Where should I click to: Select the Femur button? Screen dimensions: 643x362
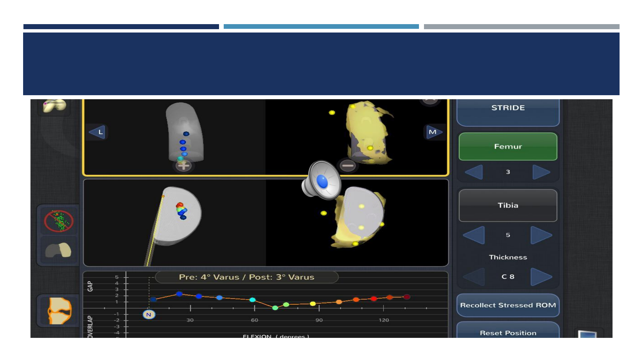click(x=508, y=146)
